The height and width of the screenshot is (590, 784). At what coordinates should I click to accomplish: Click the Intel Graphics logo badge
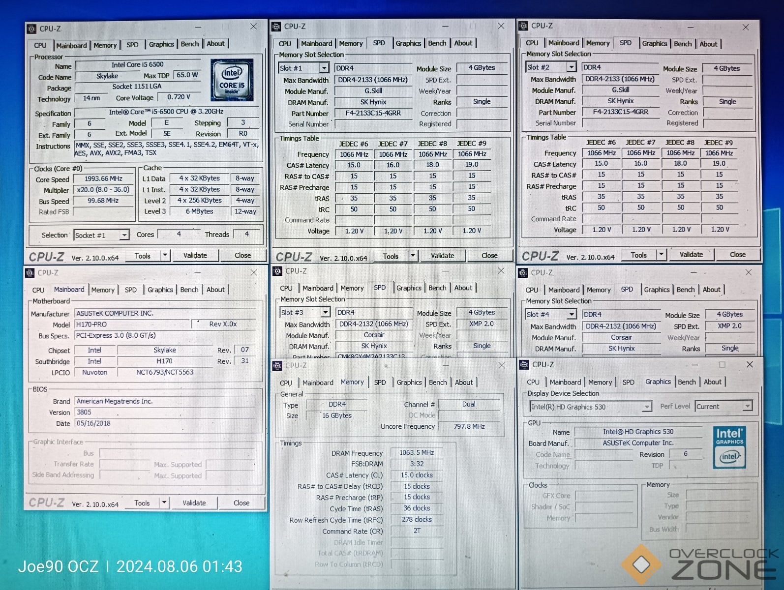(x=729, y=447)
